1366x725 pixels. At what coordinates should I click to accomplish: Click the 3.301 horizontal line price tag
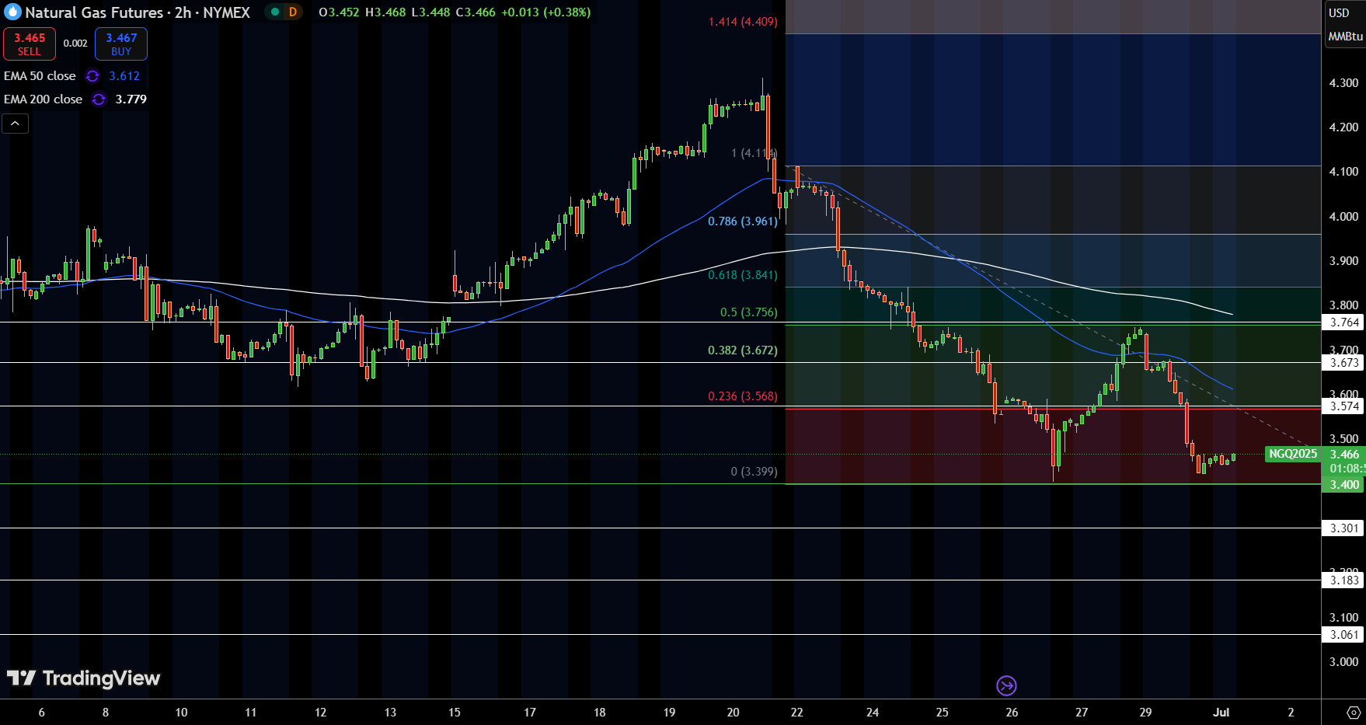point(1344,528)
